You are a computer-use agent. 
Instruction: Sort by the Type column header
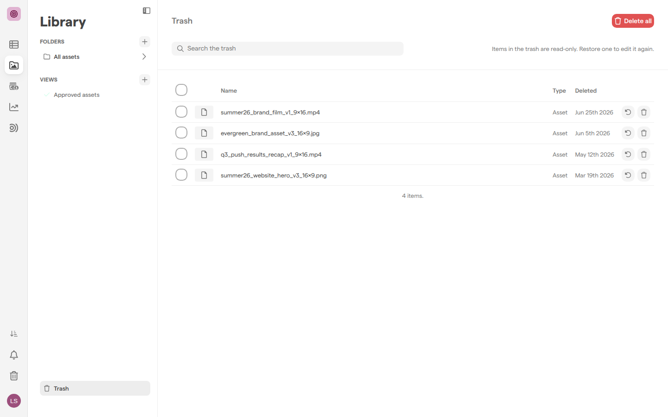559,91
